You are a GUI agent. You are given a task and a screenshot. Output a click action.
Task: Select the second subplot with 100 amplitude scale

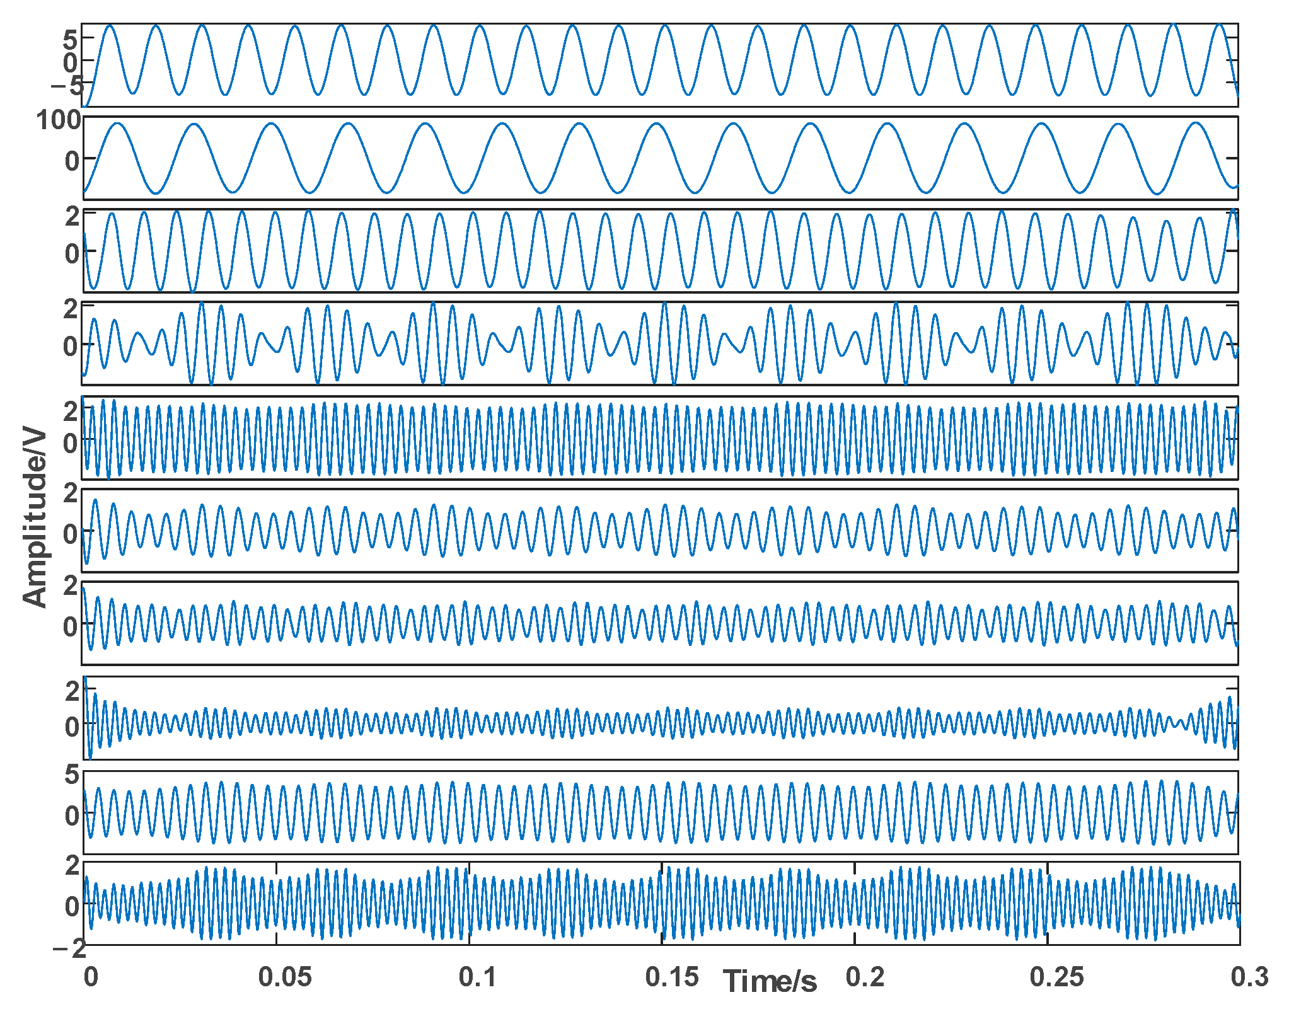coord(660,158)
